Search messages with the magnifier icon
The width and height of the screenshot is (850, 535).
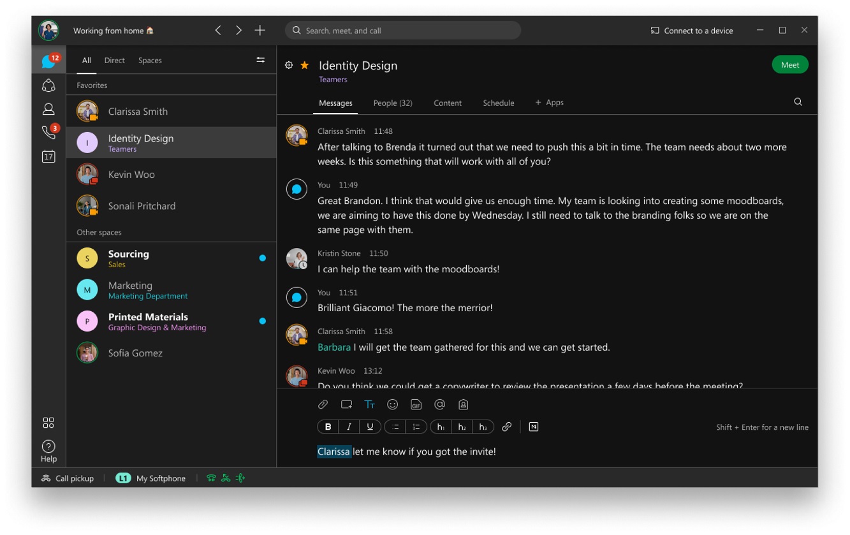[x=798, y=102]
